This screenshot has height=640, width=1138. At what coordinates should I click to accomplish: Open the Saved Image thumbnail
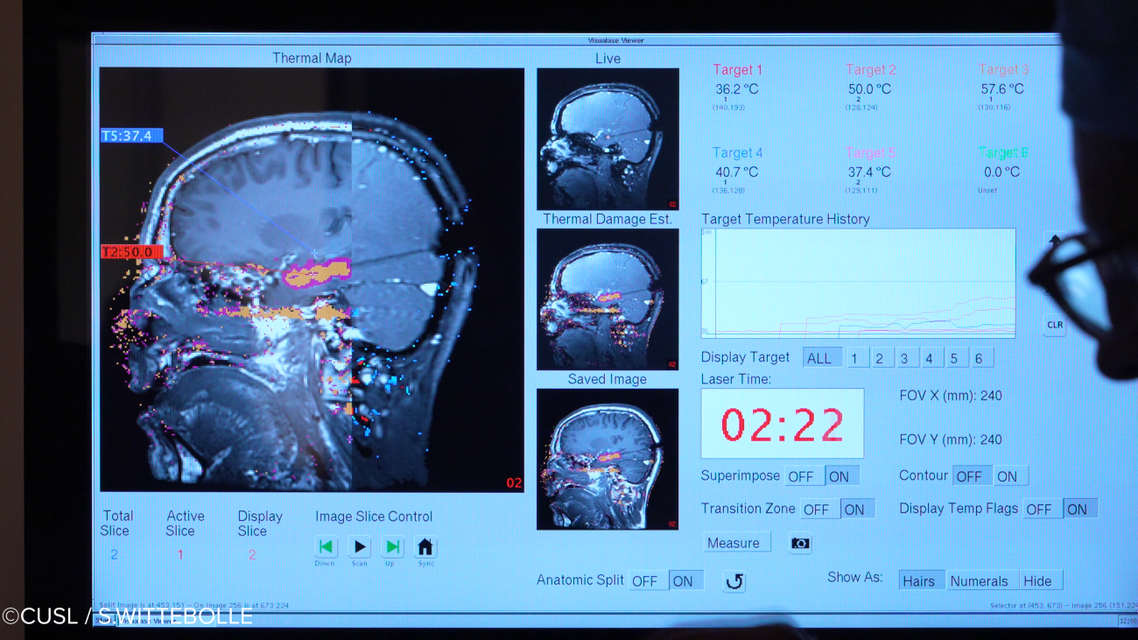click(608, 459)
